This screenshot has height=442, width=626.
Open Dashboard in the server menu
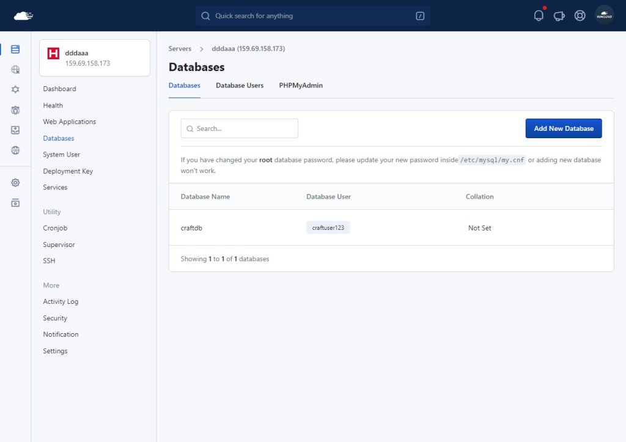click(59, 89)
